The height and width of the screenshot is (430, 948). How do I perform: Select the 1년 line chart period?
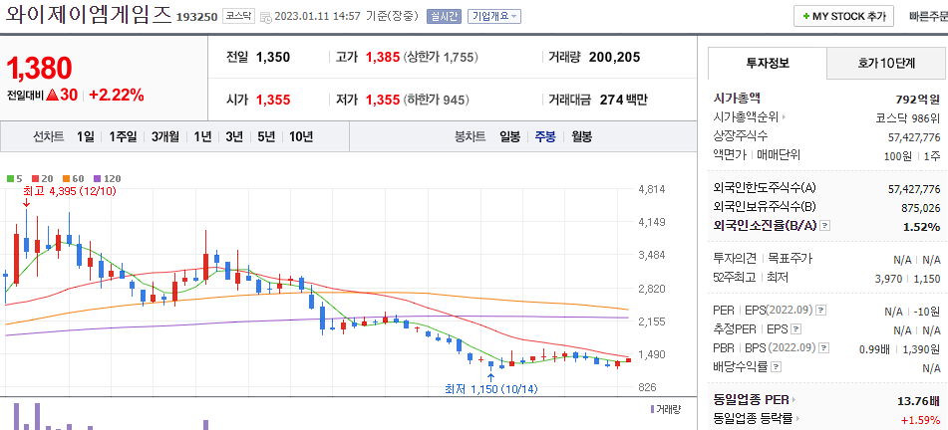(202, 136)
